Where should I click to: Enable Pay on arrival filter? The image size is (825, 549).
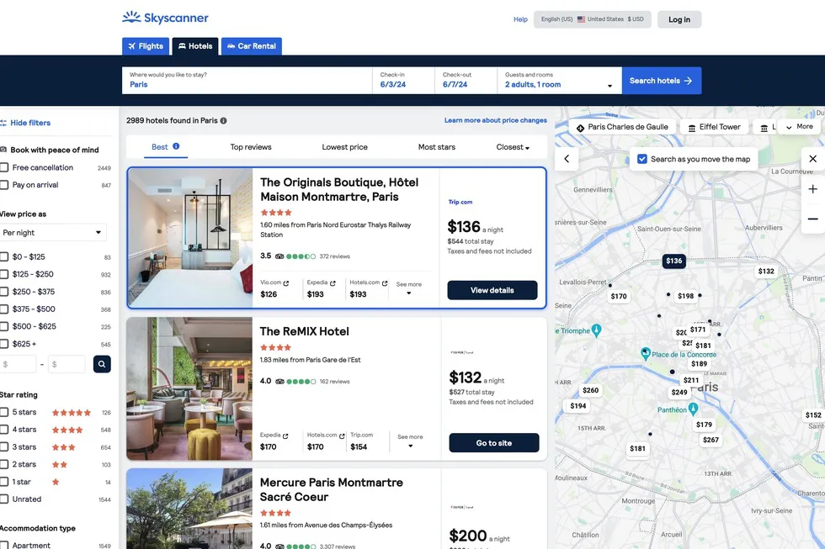click(4, 185)
